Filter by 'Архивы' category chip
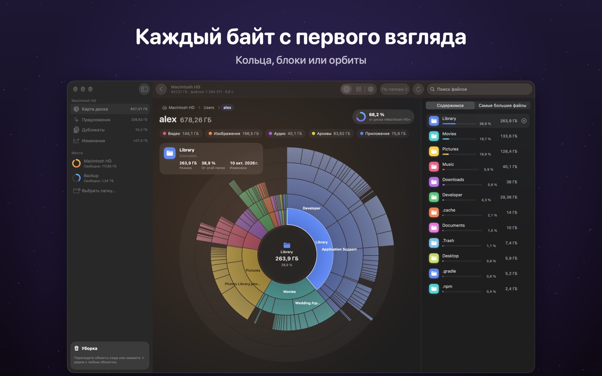The width and height of the screenshot is (602, 376). [331, 134]
